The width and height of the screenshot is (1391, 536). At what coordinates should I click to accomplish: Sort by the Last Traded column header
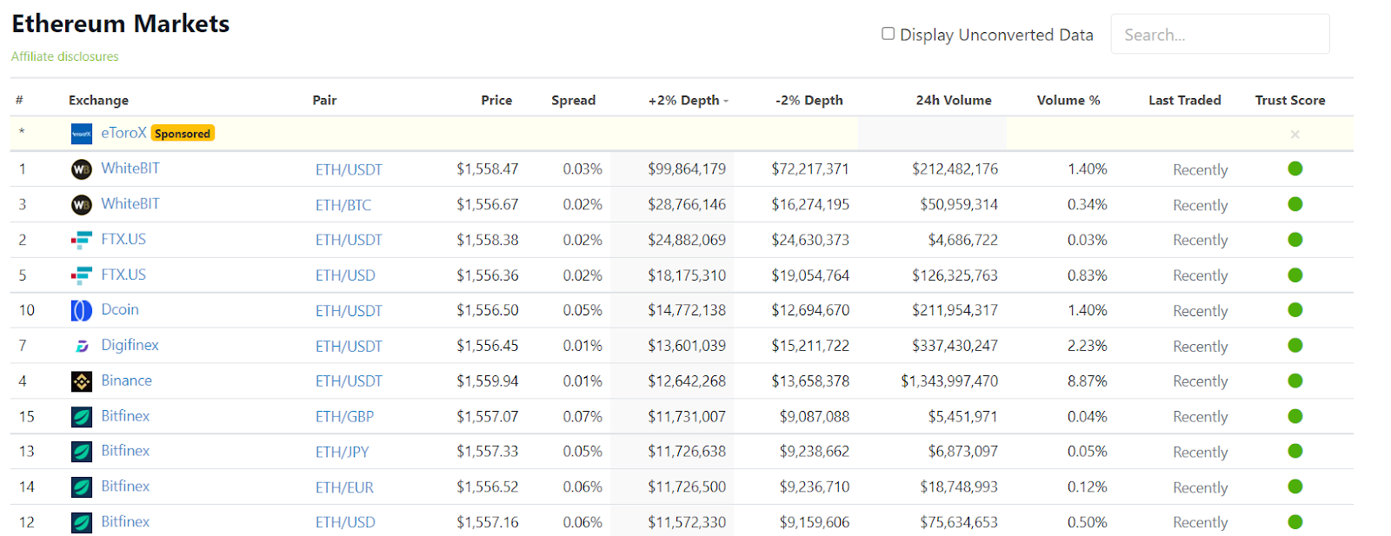1185,100
